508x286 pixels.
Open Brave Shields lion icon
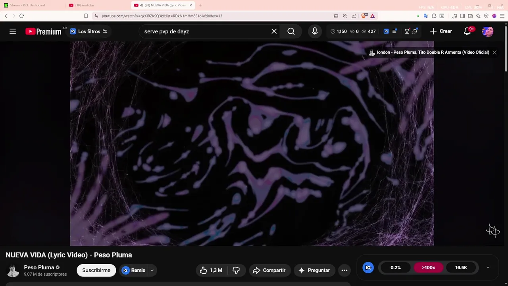[x=364, y=16]
